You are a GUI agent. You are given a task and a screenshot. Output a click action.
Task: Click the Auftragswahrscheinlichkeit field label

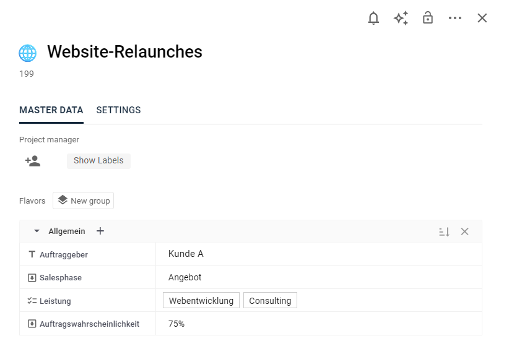(x=90, y=324)
